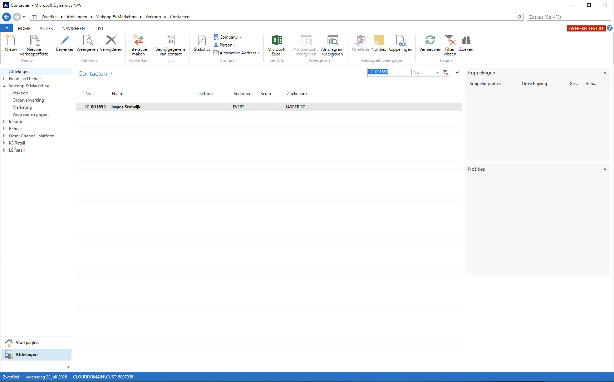The height and width of the screenshot is (382, 614).
Task: Click the Bewerken pencil icon
Action: coord(65,43)
